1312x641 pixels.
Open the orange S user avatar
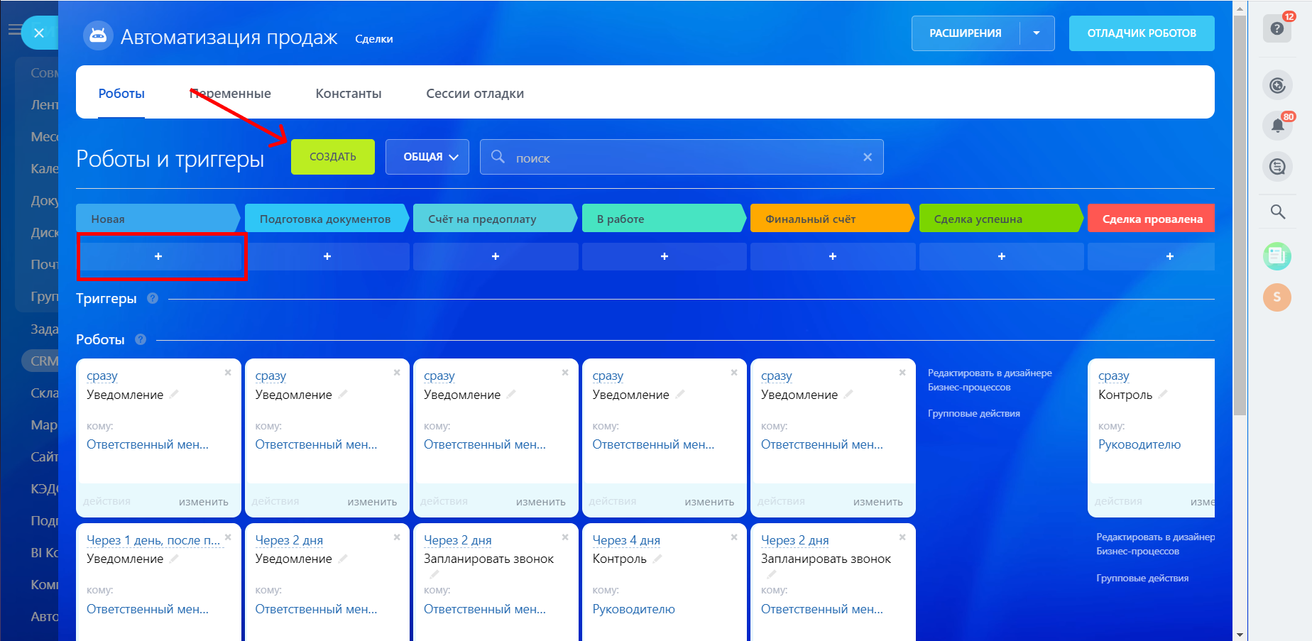1277,297
